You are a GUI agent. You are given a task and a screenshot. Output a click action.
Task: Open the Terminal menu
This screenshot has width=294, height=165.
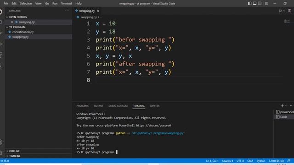click(66, 3)
